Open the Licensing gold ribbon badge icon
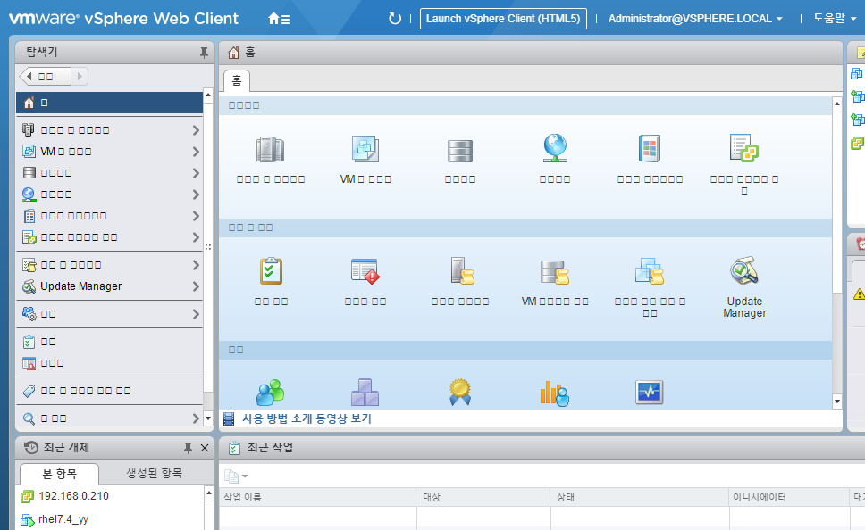The width and height of the screenshot is (865, 530). (460, 393)
